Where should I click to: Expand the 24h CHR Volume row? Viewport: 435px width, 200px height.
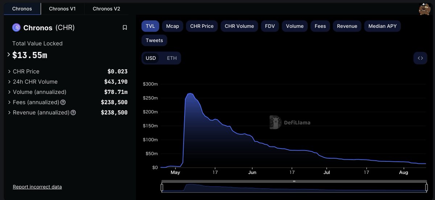click(x=9, y=82)
